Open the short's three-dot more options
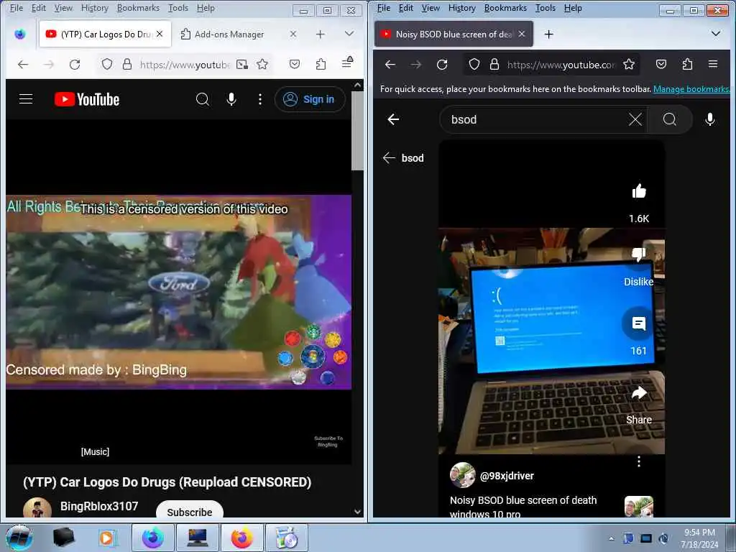 click(639, 461)
